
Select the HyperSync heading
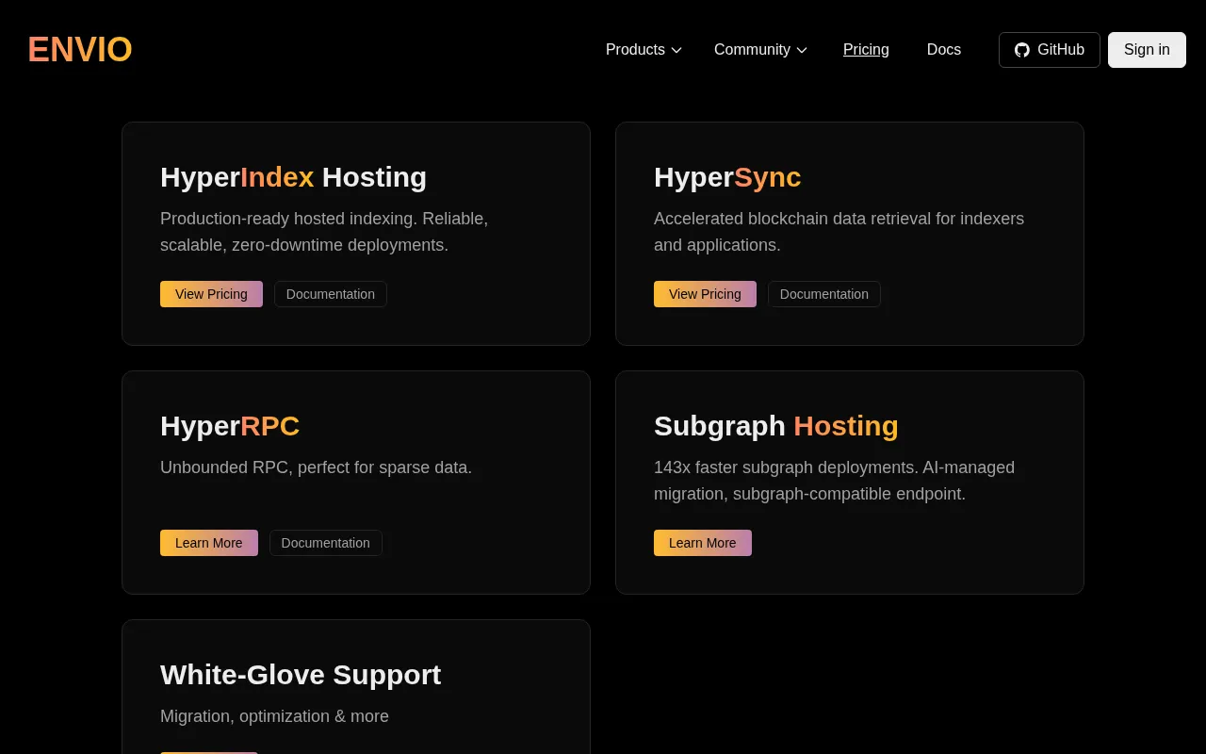click(727, 177)
